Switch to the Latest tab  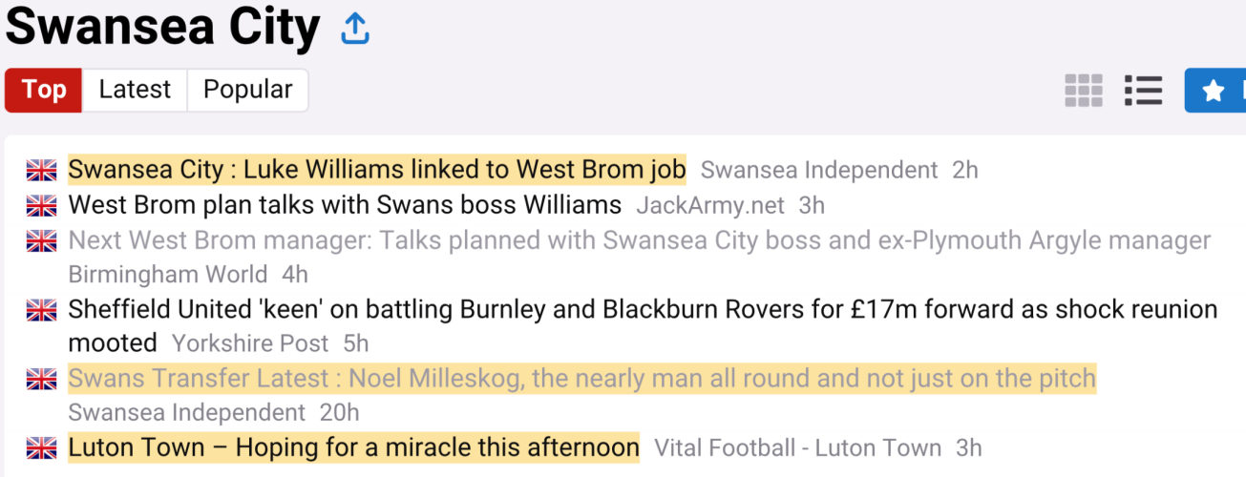pos(135,90)
